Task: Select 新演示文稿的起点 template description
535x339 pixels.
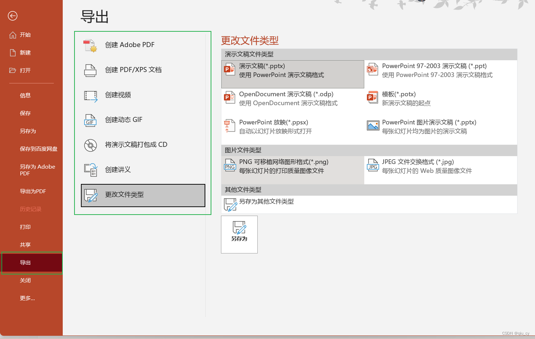Action: click(x=406, y=103)
